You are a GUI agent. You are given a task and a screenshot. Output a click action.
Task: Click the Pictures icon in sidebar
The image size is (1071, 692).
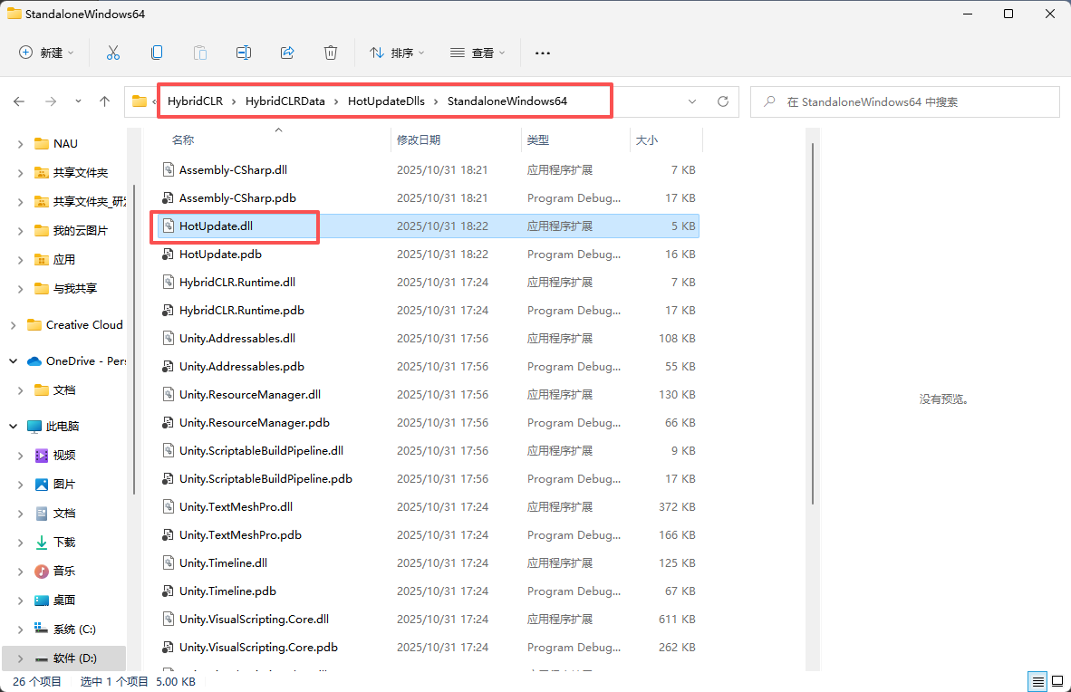point(42,485)
